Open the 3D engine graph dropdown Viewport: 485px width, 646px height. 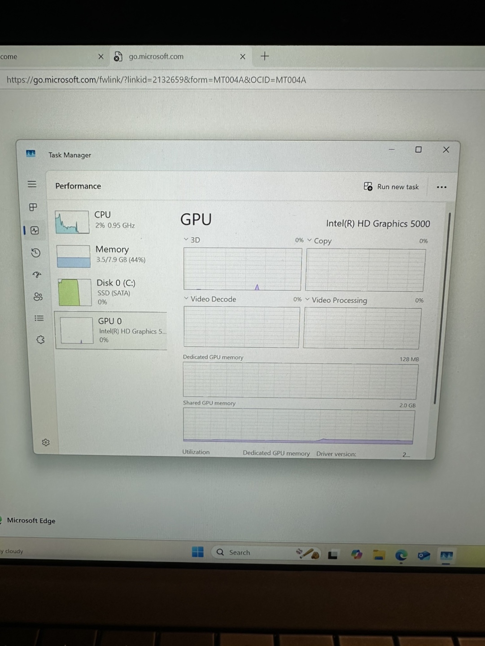[x=186, y=240]
